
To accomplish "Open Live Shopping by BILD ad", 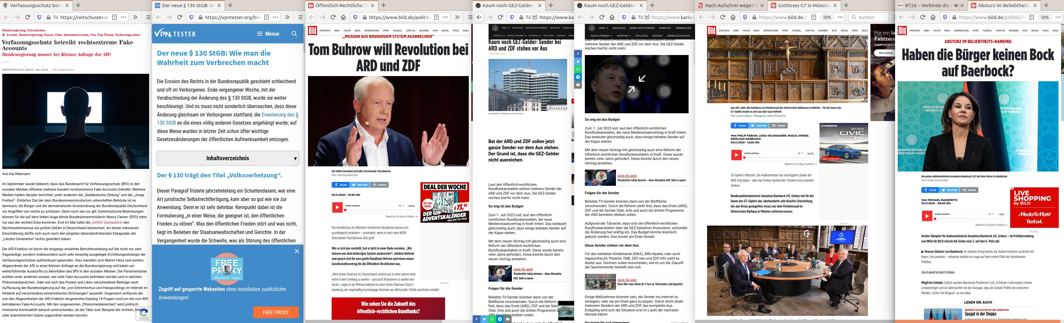I will pos(1034,207).
